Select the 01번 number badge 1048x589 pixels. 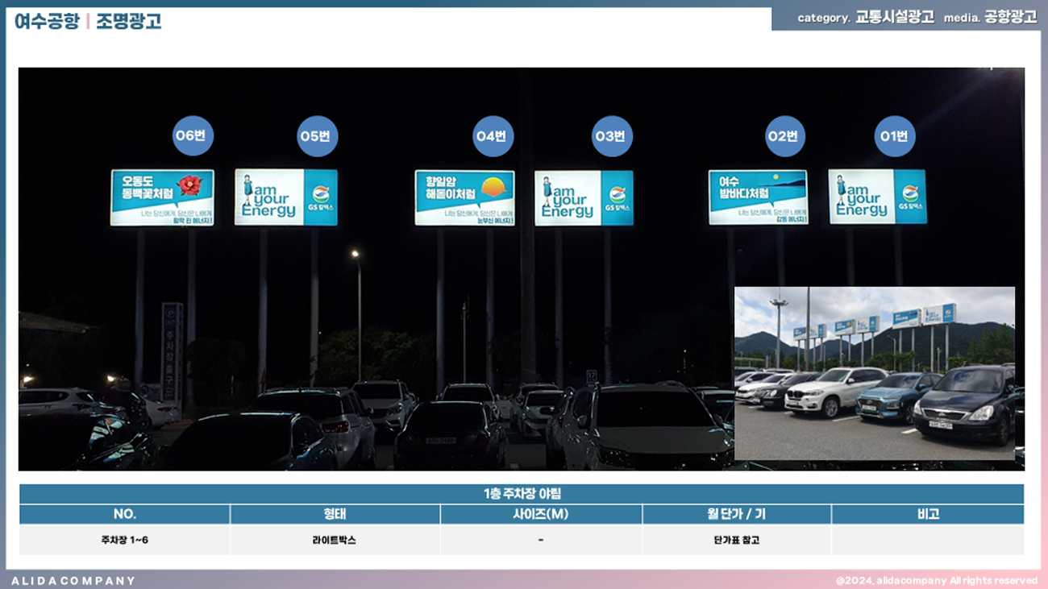pos(895,136)
